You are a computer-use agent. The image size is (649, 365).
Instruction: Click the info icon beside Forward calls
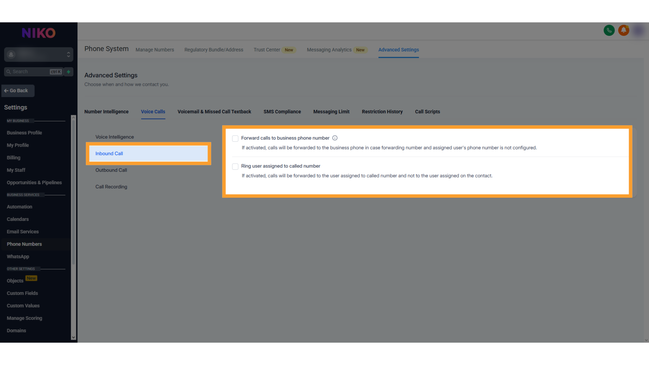point(335,138)
